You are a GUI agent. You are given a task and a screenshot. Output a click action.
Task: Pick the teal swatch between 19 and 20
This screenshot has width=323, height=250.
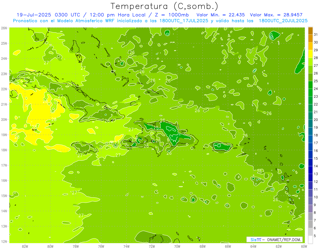310,124
